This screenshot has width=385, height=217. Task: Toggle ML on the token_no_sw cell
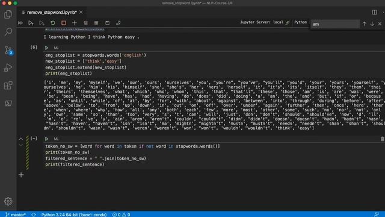(56, 139)
